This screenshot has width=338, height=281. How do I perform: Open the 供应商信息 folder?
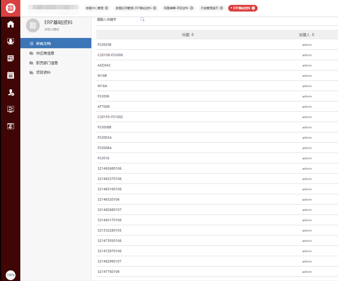45,53
